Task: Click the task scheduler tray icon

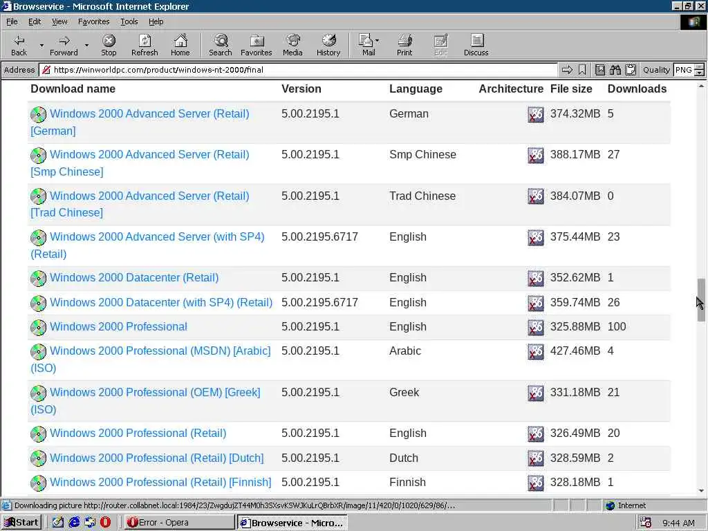Action: (646, 523)
